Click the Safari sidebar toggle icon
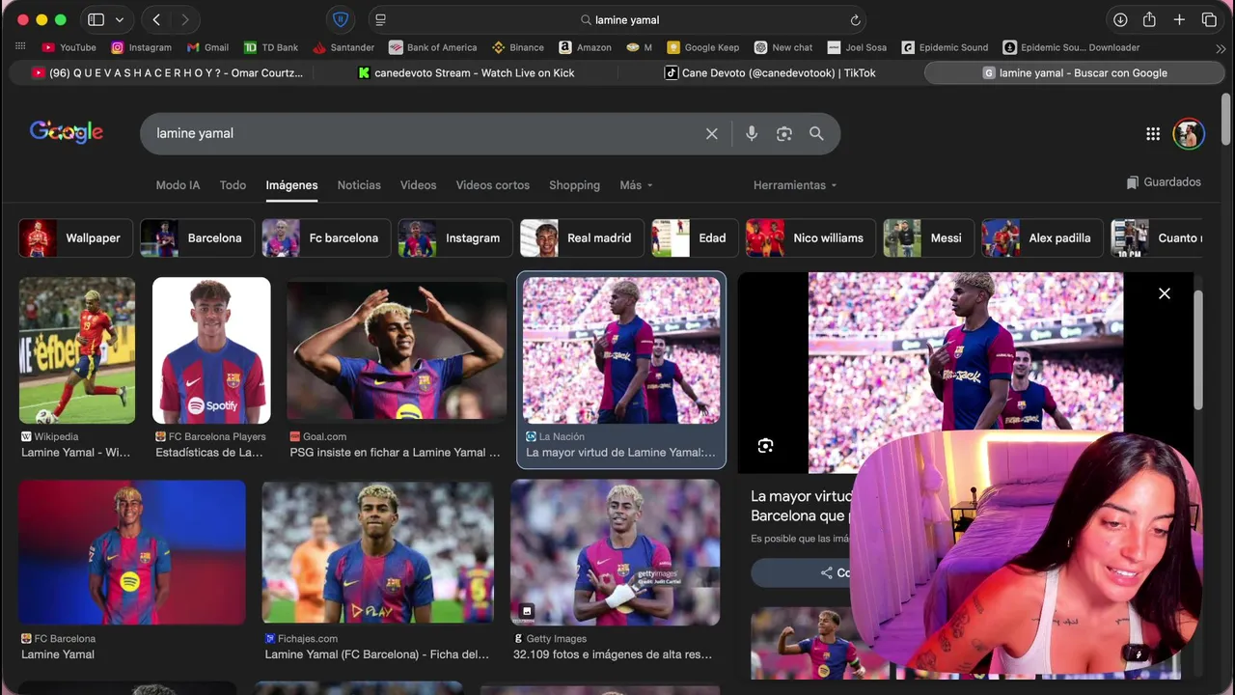The image size is (1235, 695). click(96, 19)
